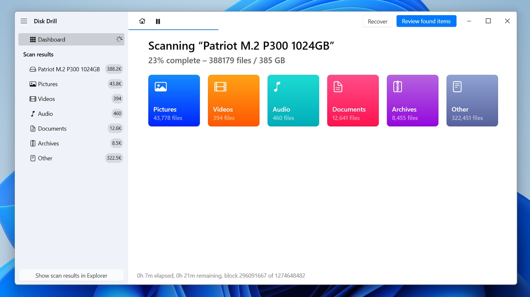Screen dimensions: 530x297
Task: Click the zip icon beside sidebar Archives
Action: (33, 143)
